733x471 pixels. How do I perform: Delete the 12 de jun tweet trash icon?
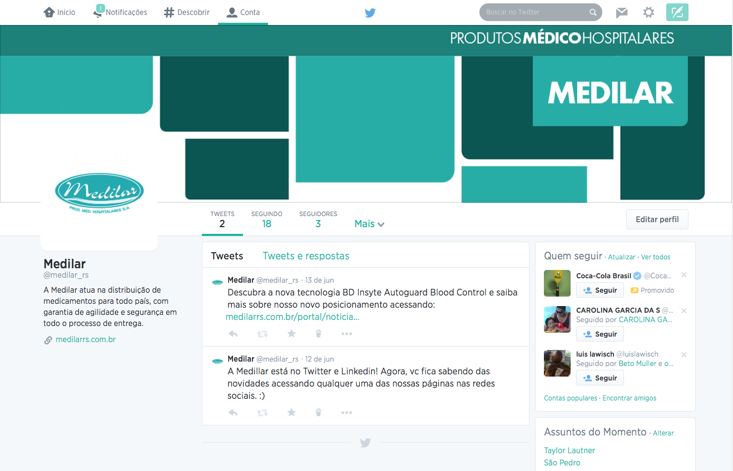point(318,413)
